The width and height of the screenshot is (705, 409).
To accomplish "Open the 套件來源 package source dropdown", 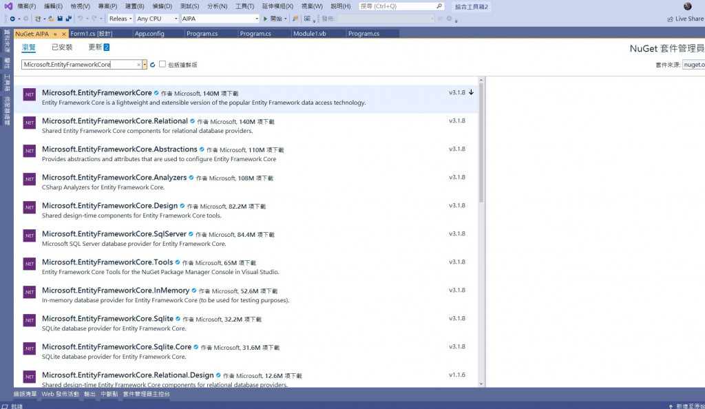I will [693, 65].
